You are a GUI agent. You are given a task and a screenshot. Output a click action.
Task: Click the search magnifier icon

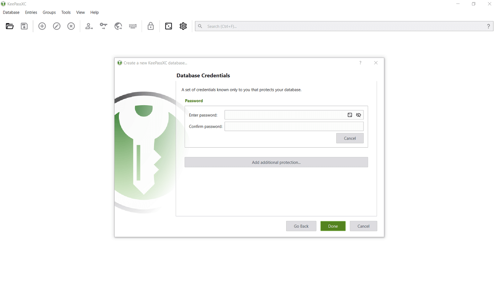(200, 26)
